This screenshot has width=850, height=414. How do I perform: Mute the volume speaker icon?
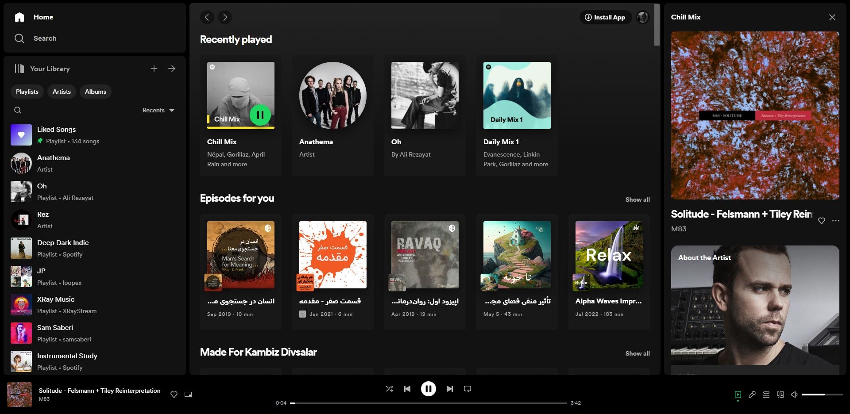coord(794,395)
